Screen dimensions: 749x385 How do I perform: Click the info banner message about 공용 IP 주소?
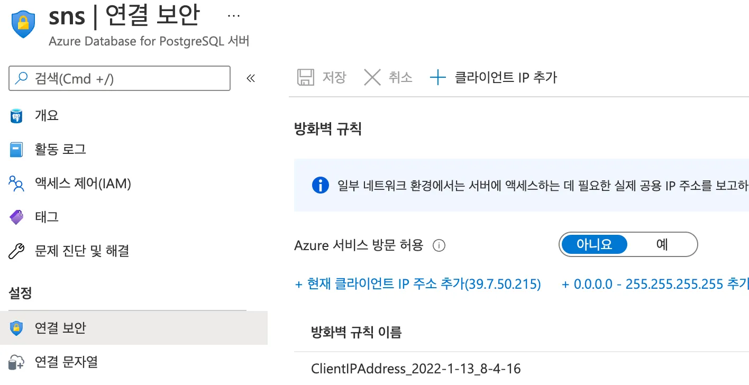pos(543,185)
